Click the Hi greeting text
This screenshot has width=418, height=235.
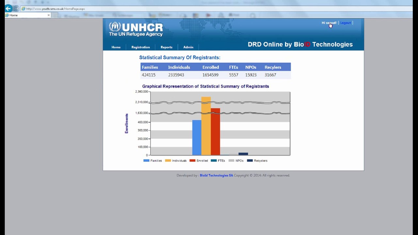(x=329, y=23)
